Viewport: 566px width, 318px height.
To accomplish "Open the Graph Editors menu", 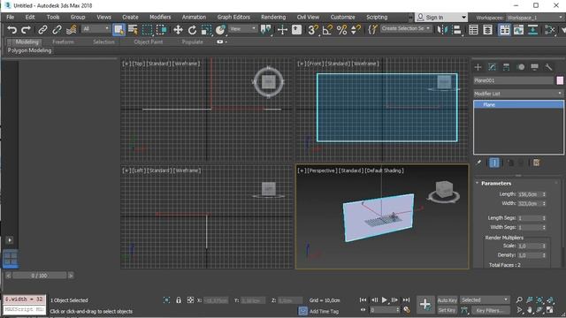I will click(233, 18).
